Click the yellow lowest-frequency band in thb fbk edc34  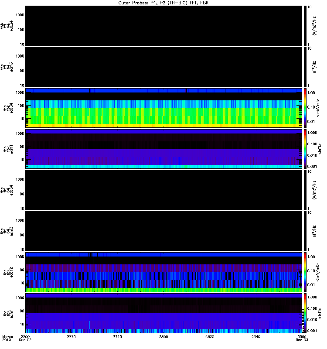pyautogui.click(x=163, y=126)
